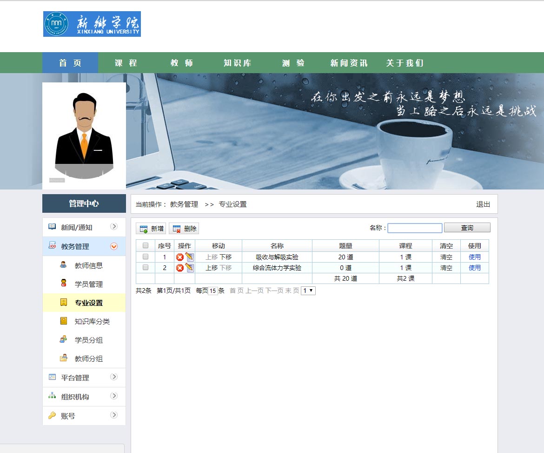Open 学员管理 sidebar item
The width and height of the screenshot is (544, 453).
tap(88, 284)
